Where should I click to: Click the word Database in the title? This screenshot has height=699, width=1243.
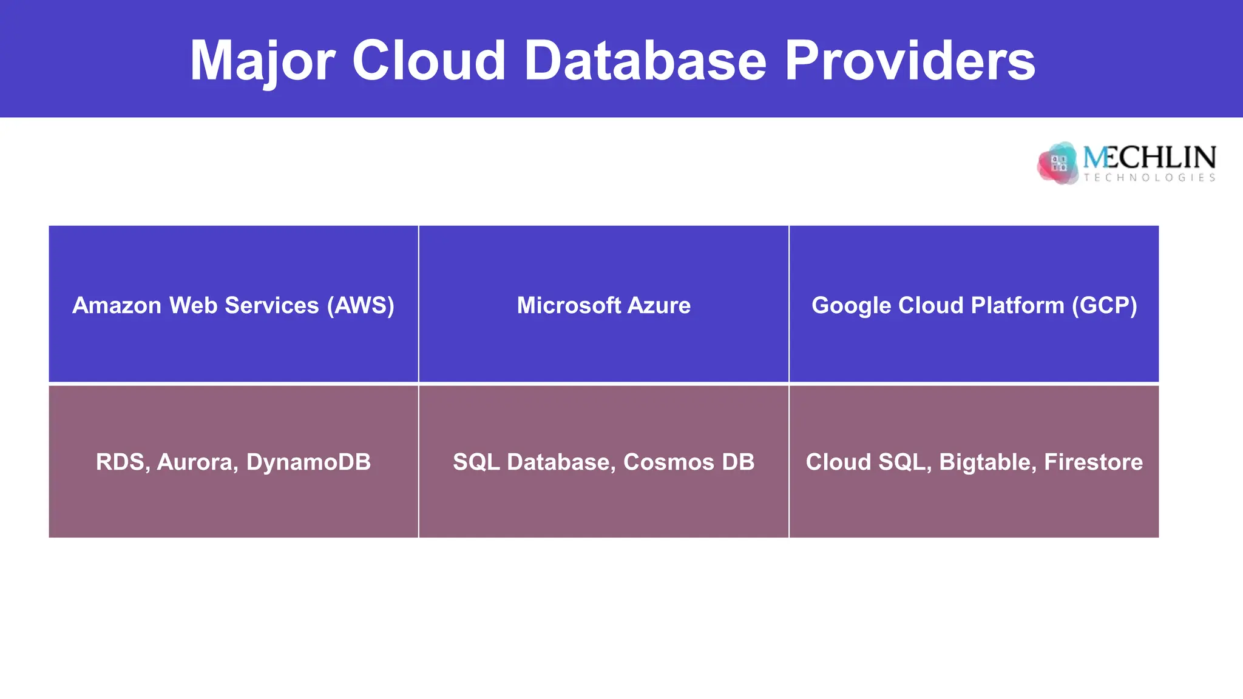[645, 60]
